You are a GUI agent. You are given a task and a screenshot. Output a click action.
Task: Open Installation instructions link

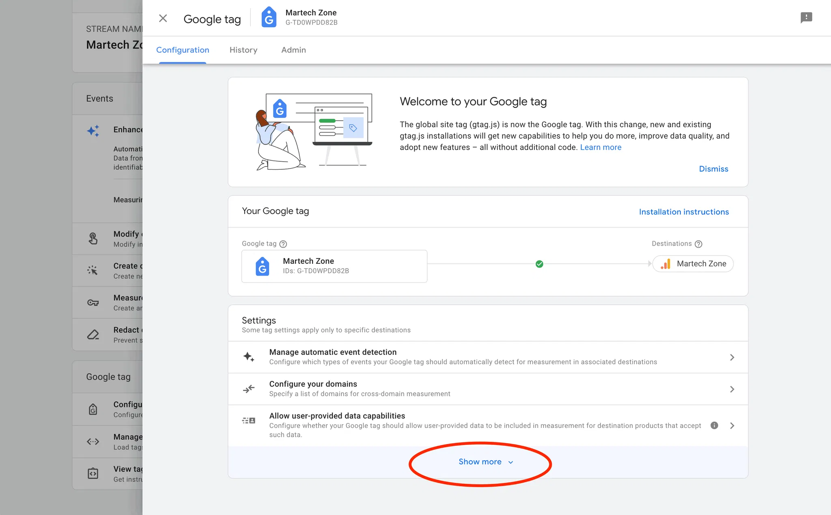pyautogui.click(x=684, y=212)
